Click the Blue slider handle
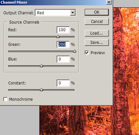 pos(41,66)
